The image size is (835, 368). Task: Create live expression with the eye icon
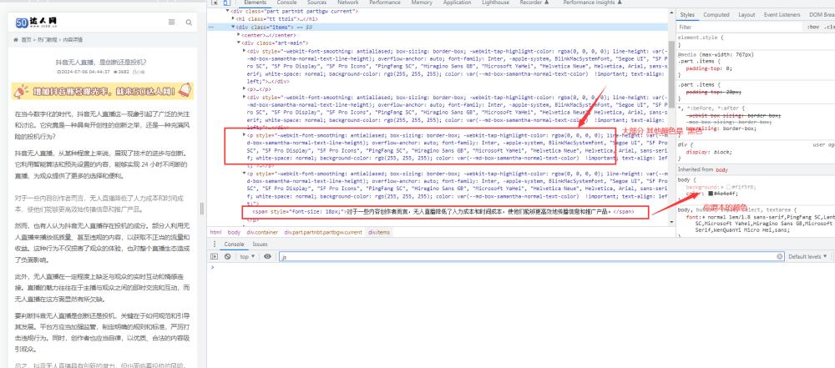[267, 256]
